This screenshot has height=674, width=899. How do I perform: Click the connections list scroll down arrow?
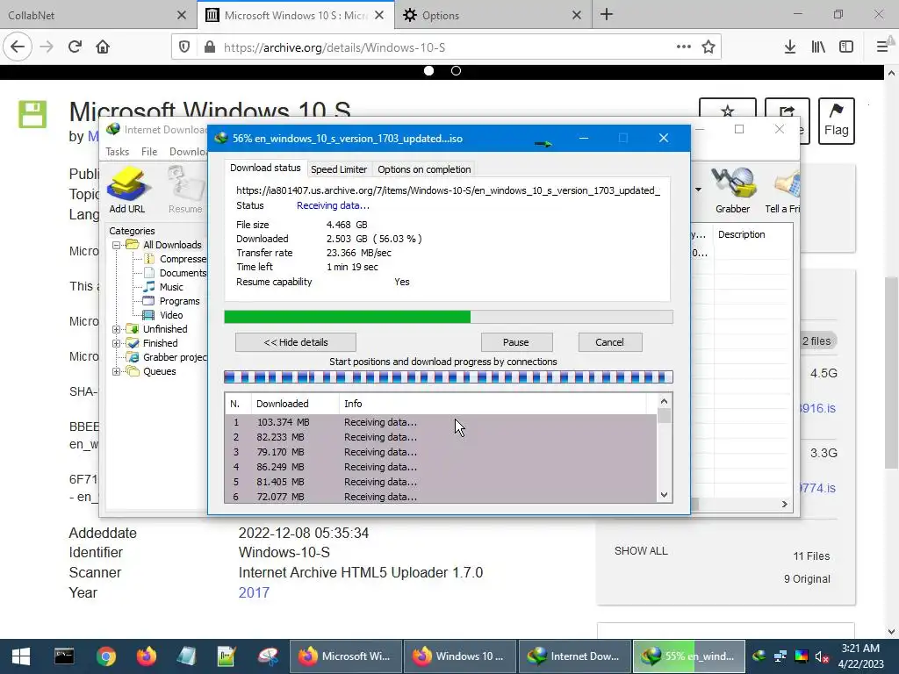click(664, 495)
